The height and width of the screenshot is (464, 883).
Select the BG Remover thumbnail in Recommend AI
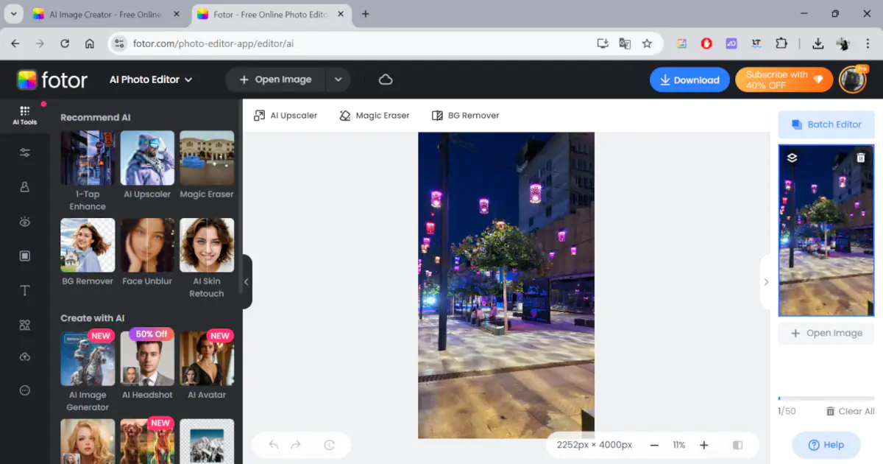tap(88, 245)
